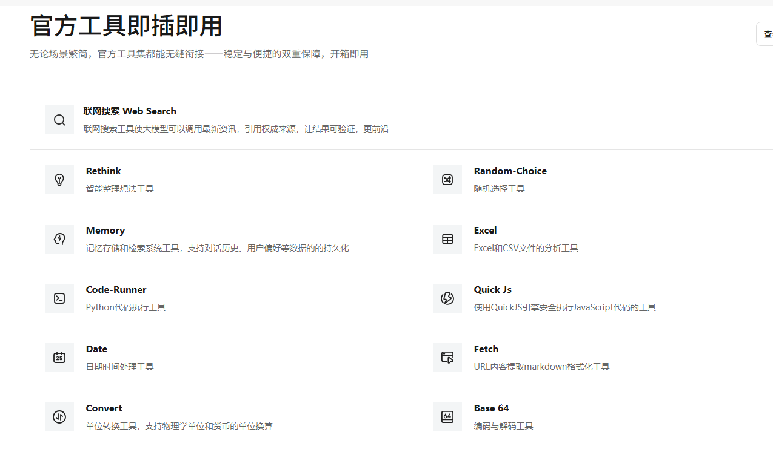Screen dimensions: 773x472
Task: Click the description 随机选择工具
Action: (500, 189)
